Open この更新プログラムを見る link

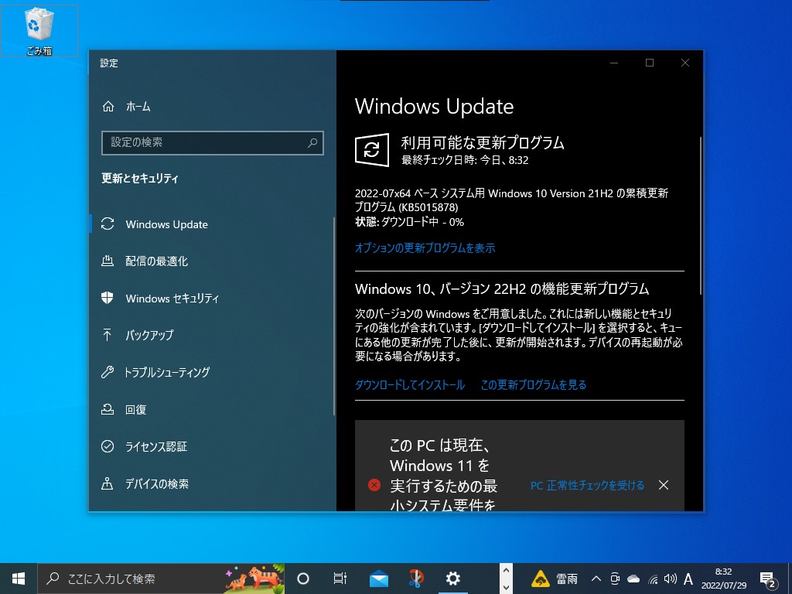click(533, 384)
